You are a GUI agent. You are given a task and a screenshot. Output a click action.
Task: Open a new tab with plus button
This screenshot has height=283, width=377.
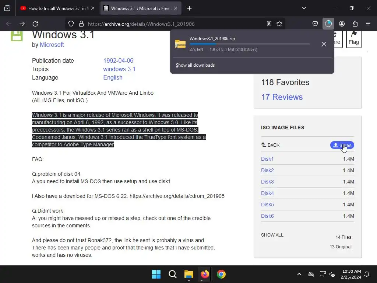(190, 8)
